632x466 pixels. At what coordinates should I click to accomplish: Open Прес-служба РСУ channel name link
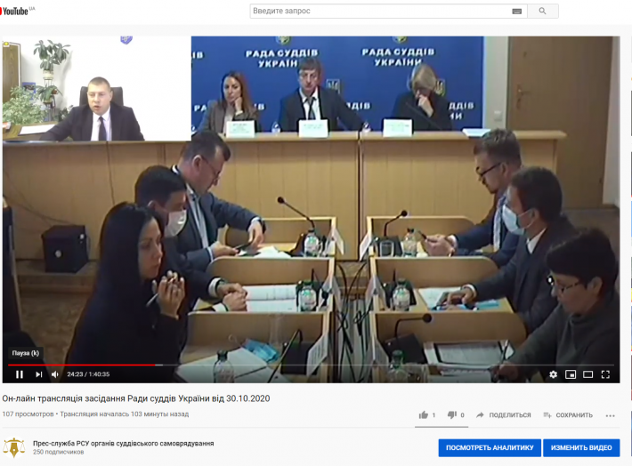pyautogui.click(x=122, y=442)
